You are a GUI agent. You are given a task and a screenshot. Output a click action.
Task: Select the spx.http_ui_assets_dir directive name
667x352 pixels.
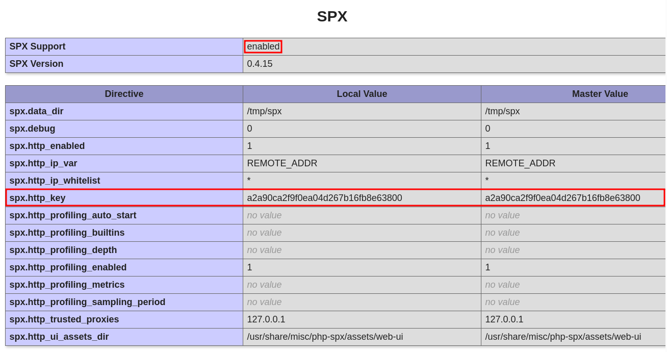pos(59,337)
